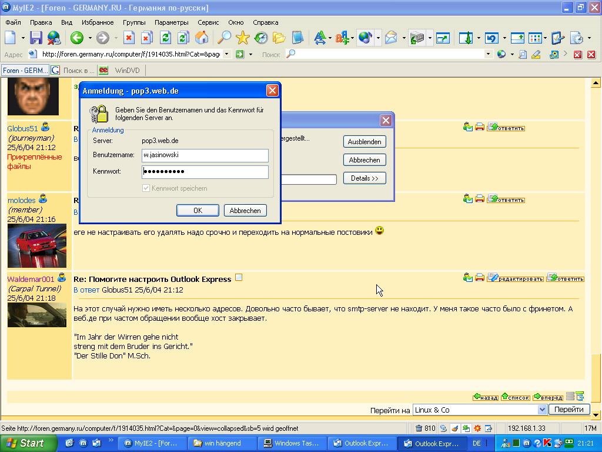Image resolution: width=602 pixels, height=452 pixels.
Task: Click the folders toolbar icon
Action: coord(279,38)
